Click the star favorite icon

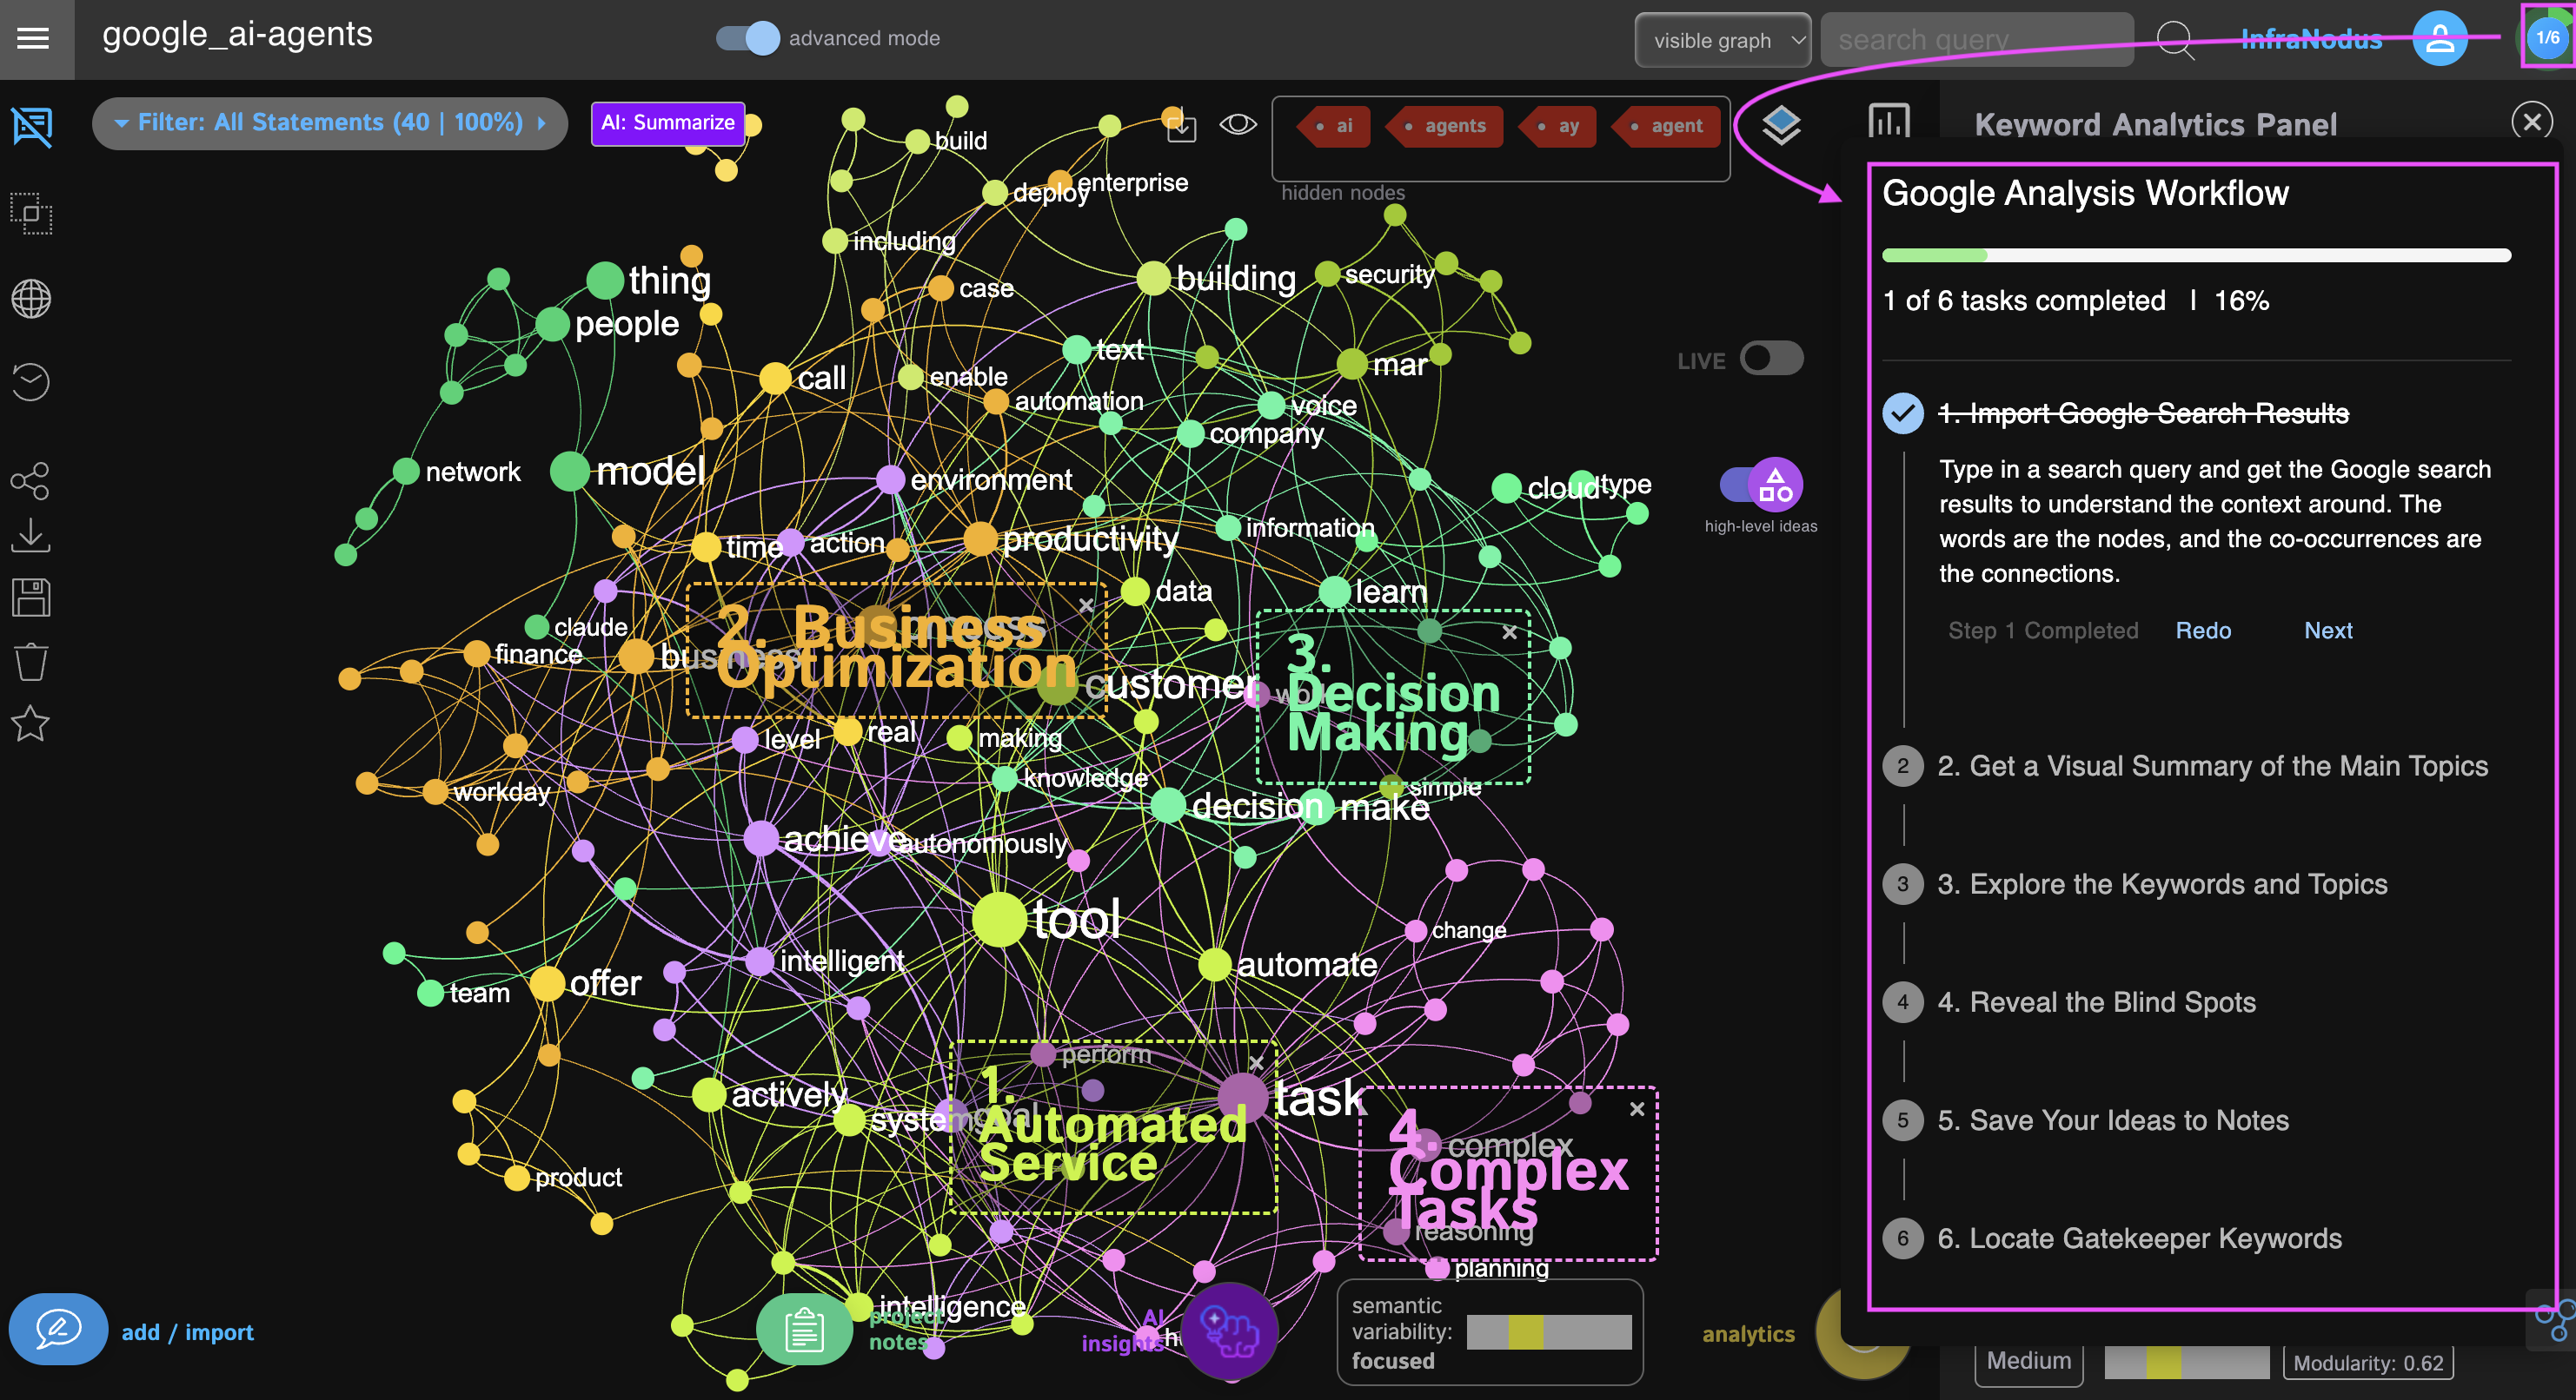(31, 723)
